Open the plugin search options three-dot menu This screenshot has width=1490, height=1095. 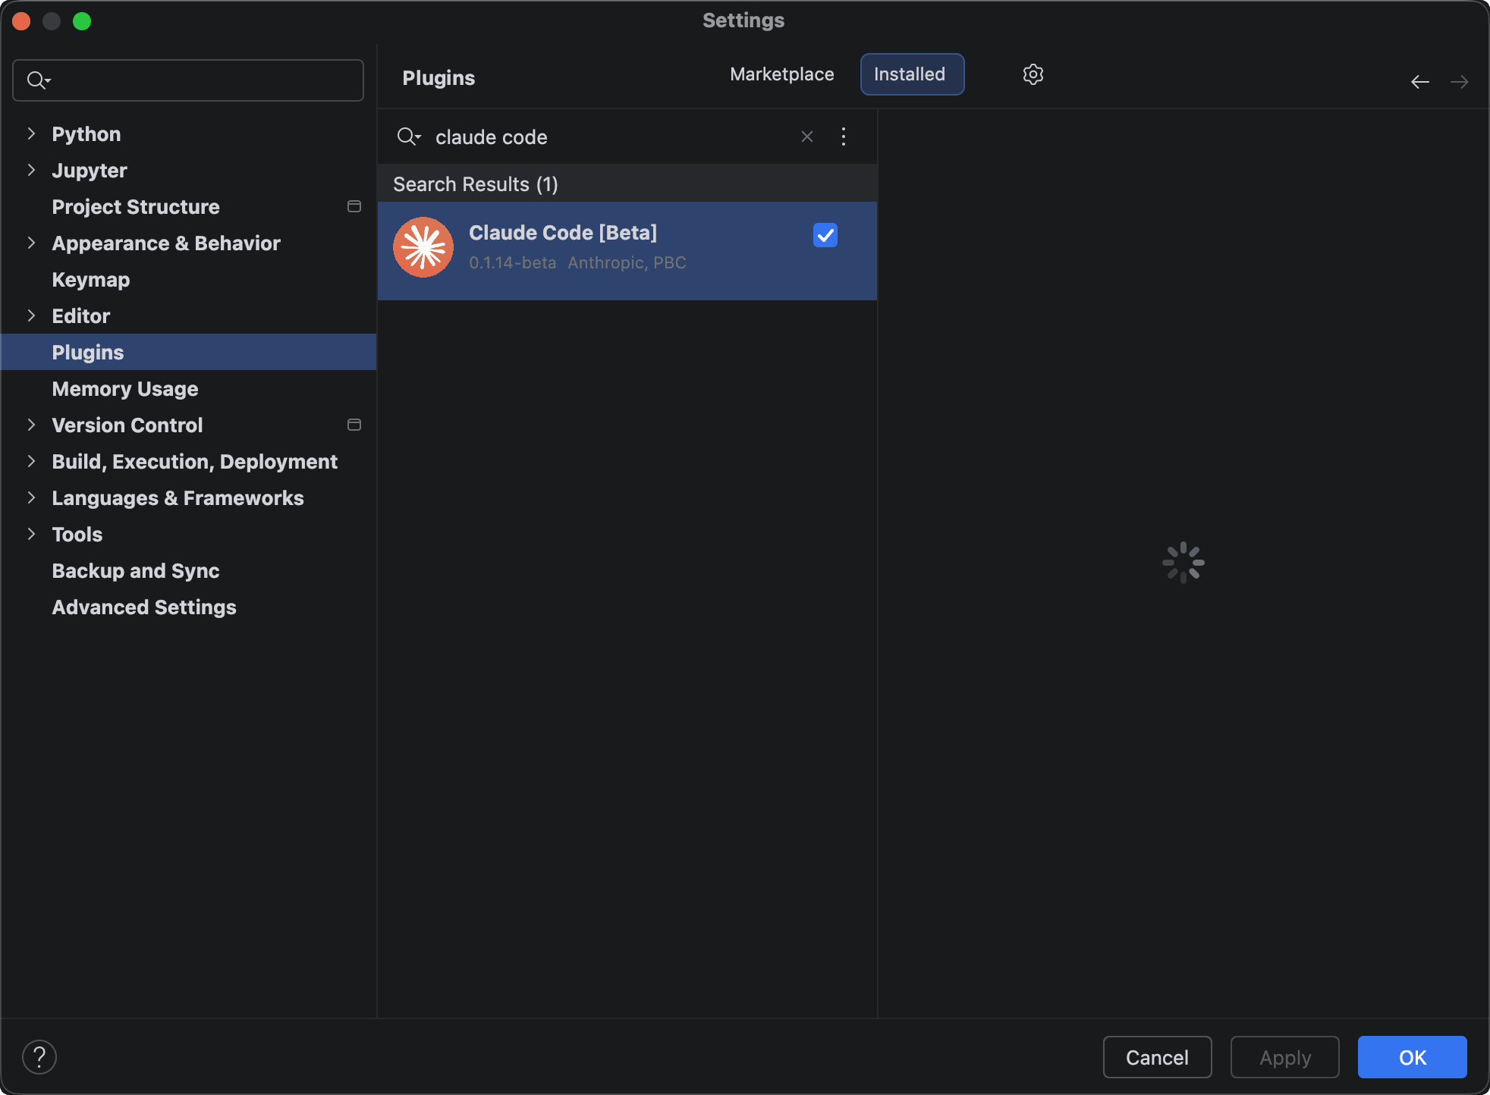[x=844, y=136]
